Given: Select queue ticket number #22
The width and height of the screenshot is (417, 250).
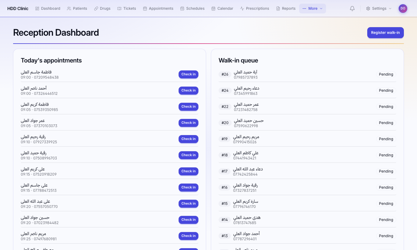Looking at the screenshot, I should 225,107.
